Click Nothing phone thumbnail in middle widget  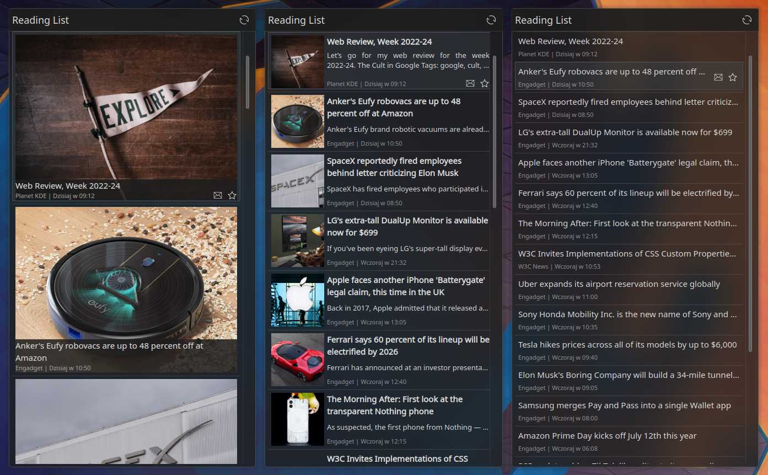[298, 419]
